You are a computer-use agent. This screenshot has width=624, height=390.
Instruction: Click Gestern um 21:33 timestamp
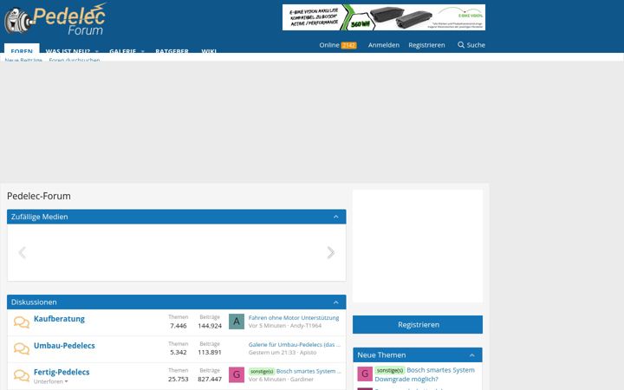(x=272, y=352)
